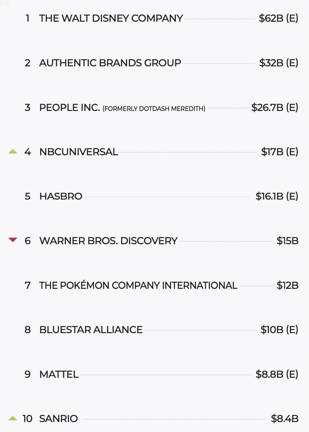Screen dimensions: 309x432
Task: Click the Bluestar Alliance name
Action: 91,330
